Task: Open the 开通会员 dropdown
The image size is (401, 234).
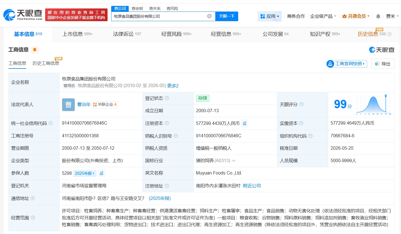Action: [x=356, y=16]
